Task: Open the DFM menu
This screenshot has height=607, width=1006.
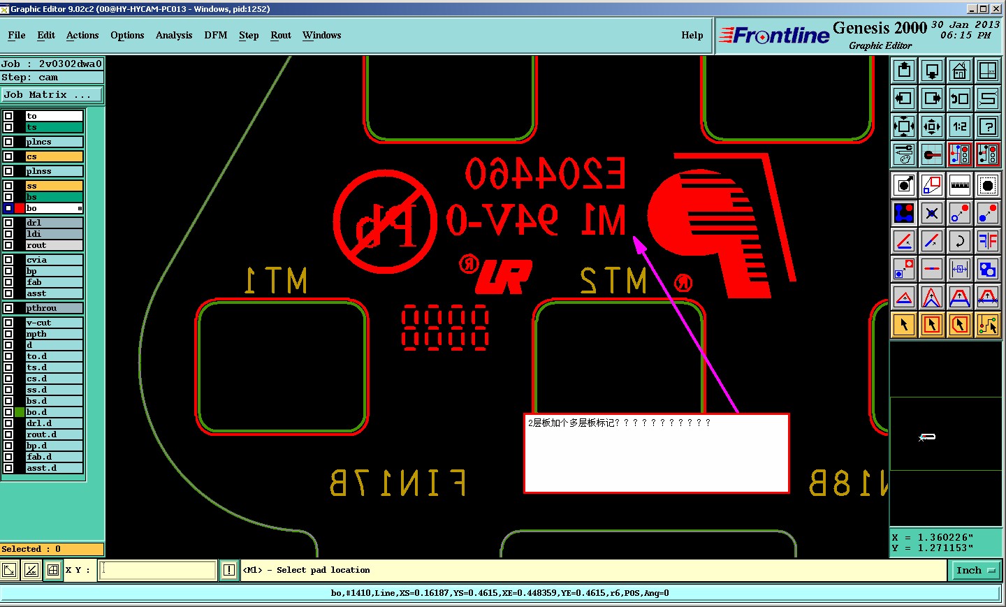Action: 216,35
